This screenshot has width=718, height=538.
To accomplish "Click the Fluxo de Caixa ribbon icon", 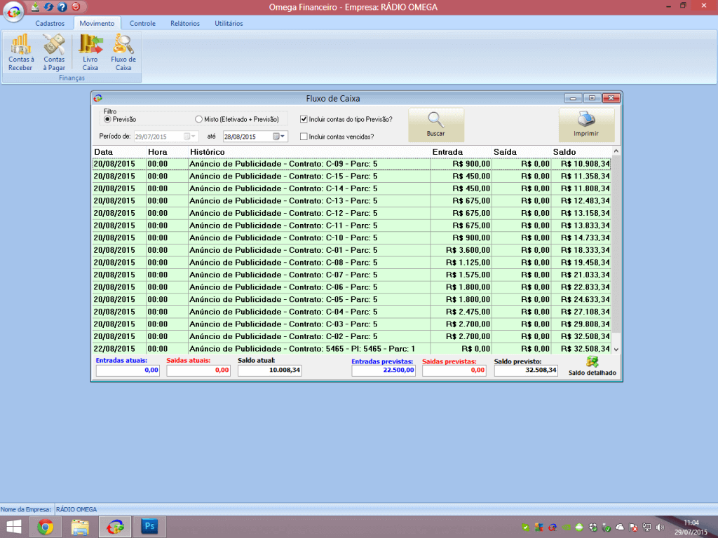I will tap(123, 53).
